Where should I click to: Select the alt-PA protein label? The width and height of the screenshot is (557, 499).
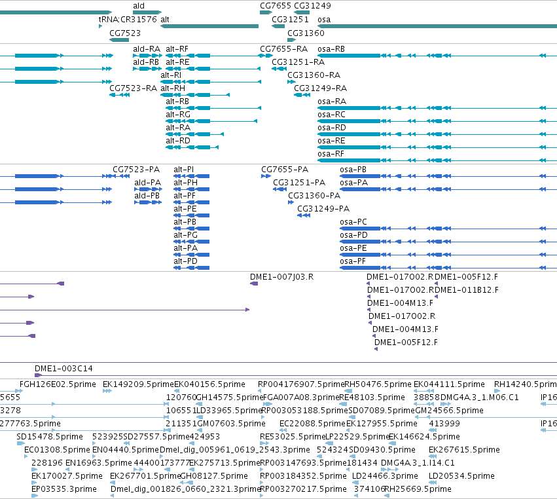click(185, 248)
